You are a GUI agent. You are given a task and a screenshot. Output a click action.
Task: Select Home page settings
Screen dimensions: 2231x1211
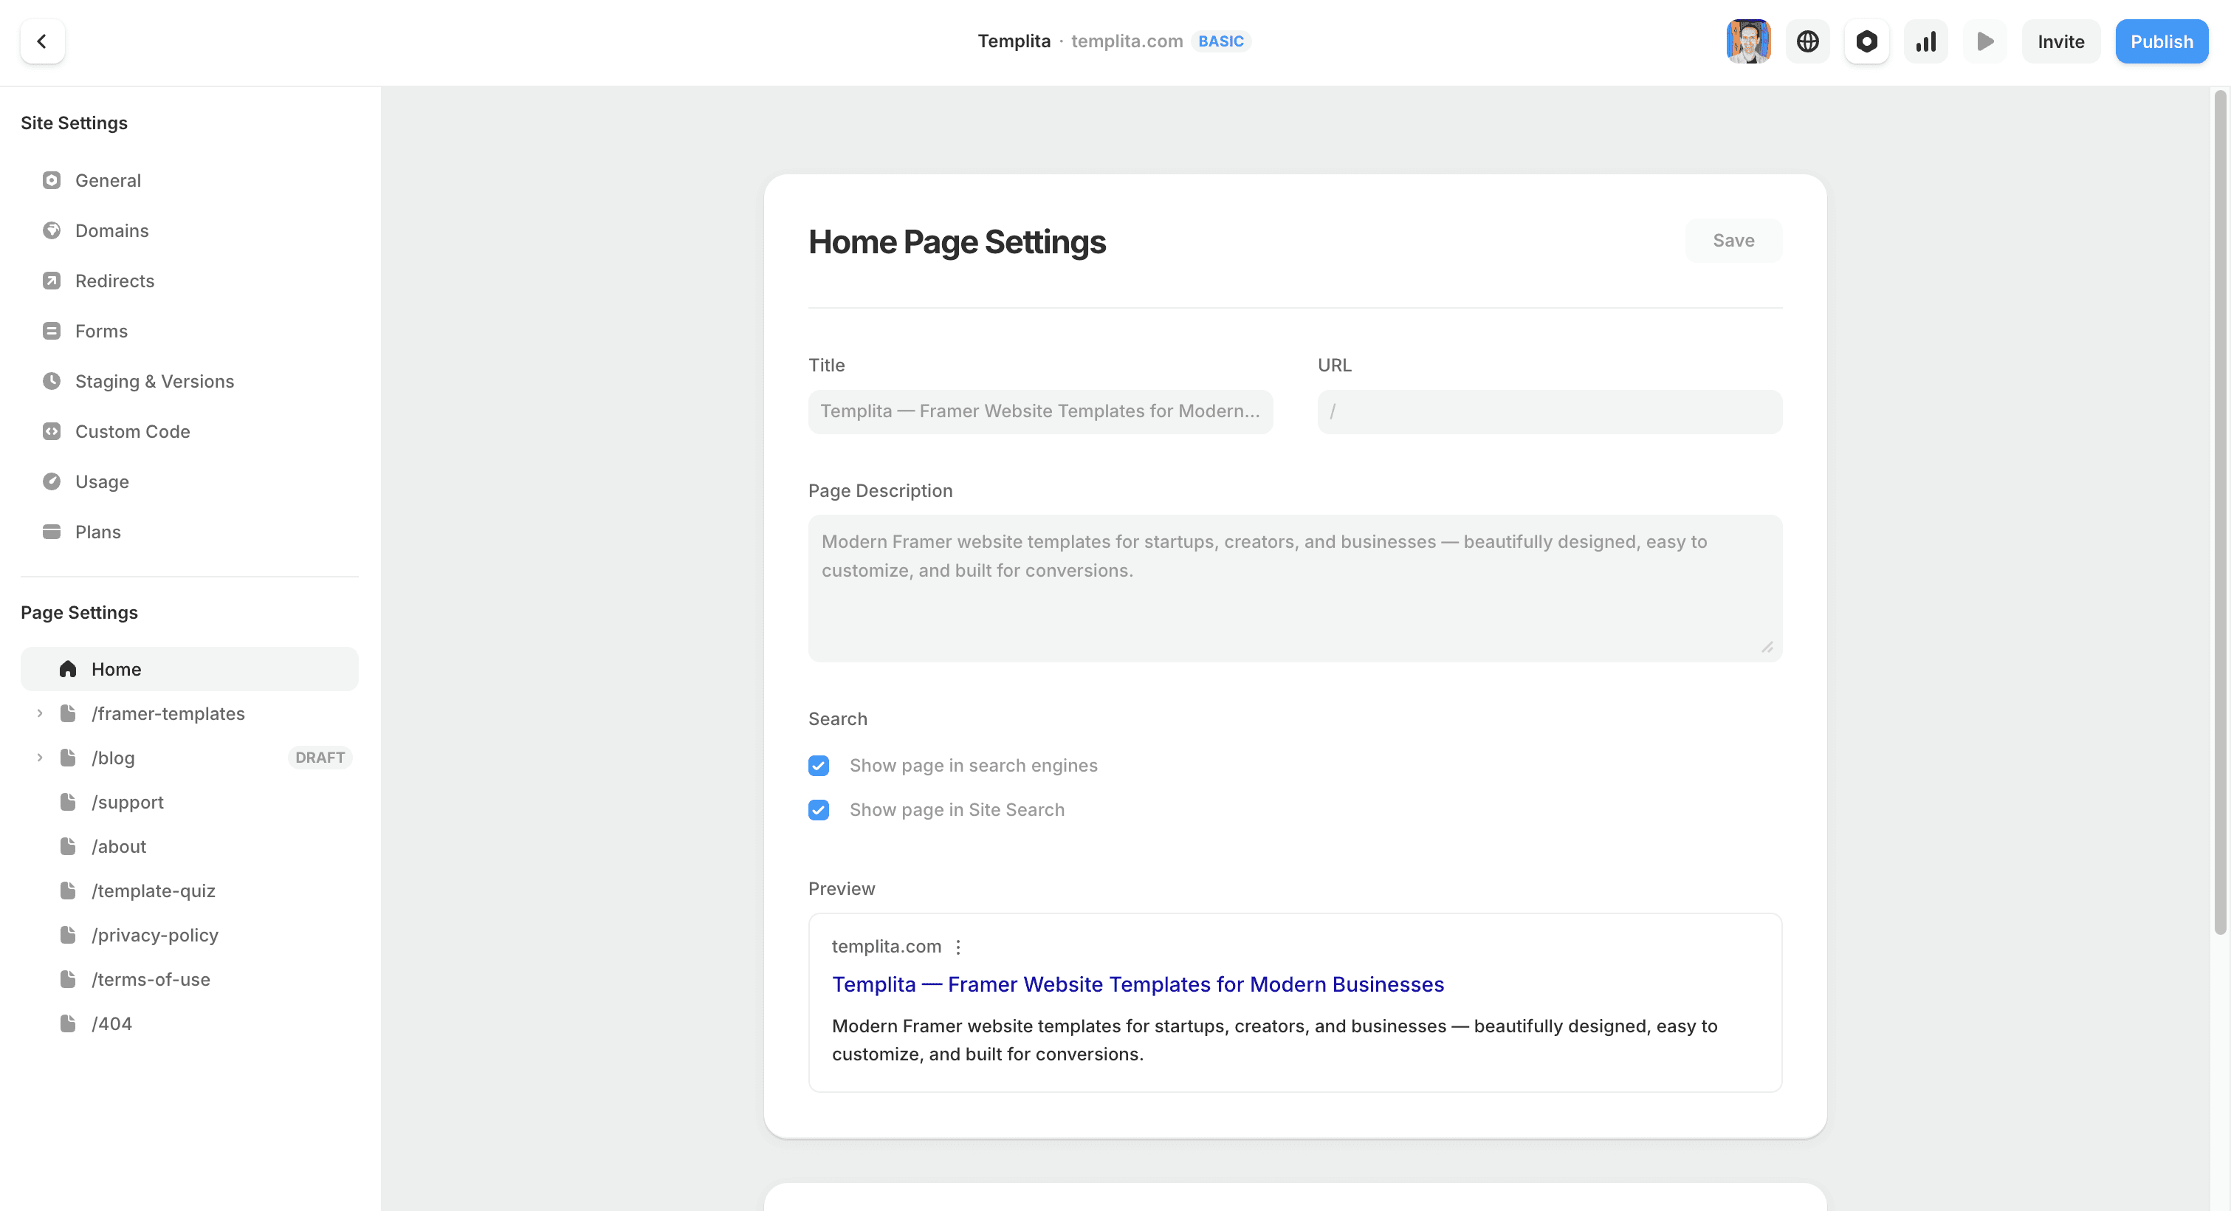point(190,669)
